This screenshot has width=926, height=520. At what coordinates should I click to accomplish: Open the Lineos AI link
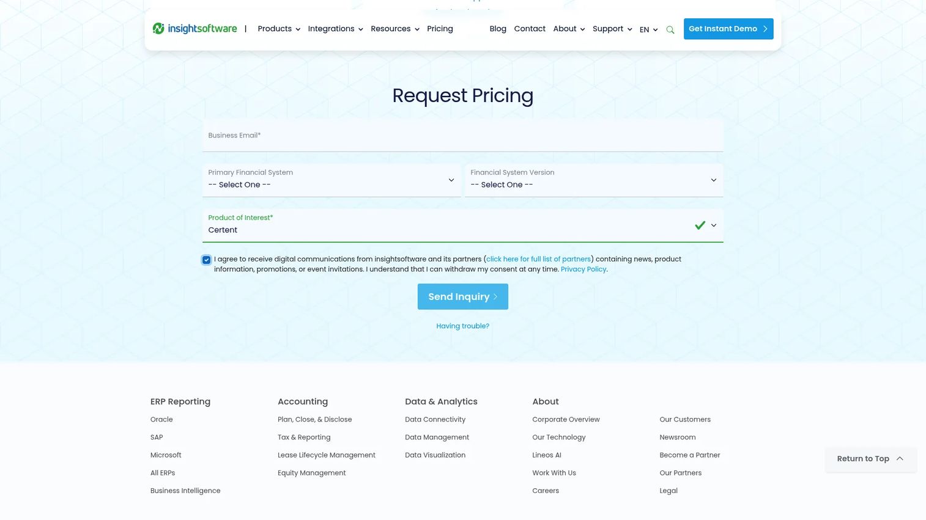click(547, 455)
